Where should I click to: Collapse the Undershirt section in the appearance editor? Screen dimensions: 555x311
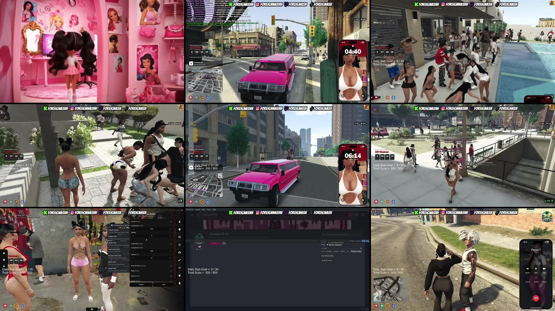[171, 244]
